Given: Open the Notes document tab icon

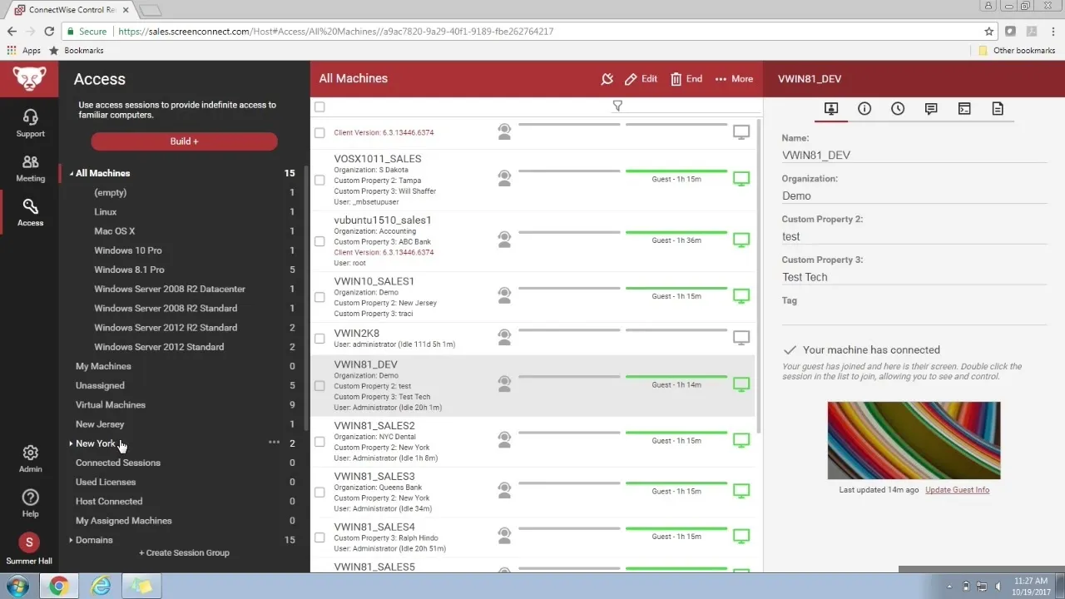Looking at the screenshot, I should pos(998,109).
